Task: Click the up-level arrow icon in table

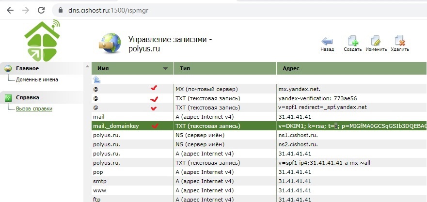Action: [x=96, y=79]
